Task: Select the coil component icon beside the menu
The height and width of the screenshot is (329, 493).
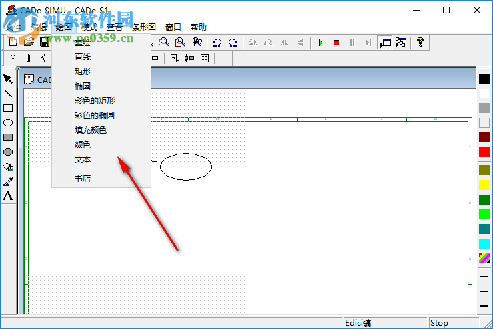Action: click(x=155, y=58)
